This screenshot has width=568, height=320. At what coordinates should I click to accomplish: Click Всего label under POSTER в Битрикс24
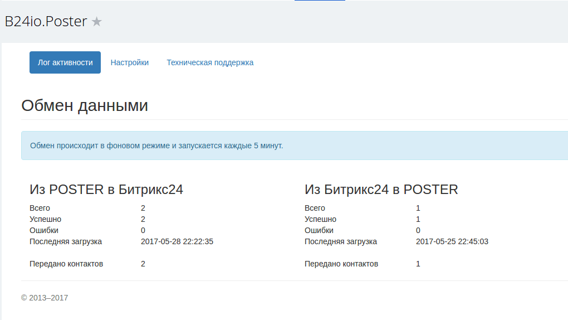pyautogui.click(x=40, y=208)
